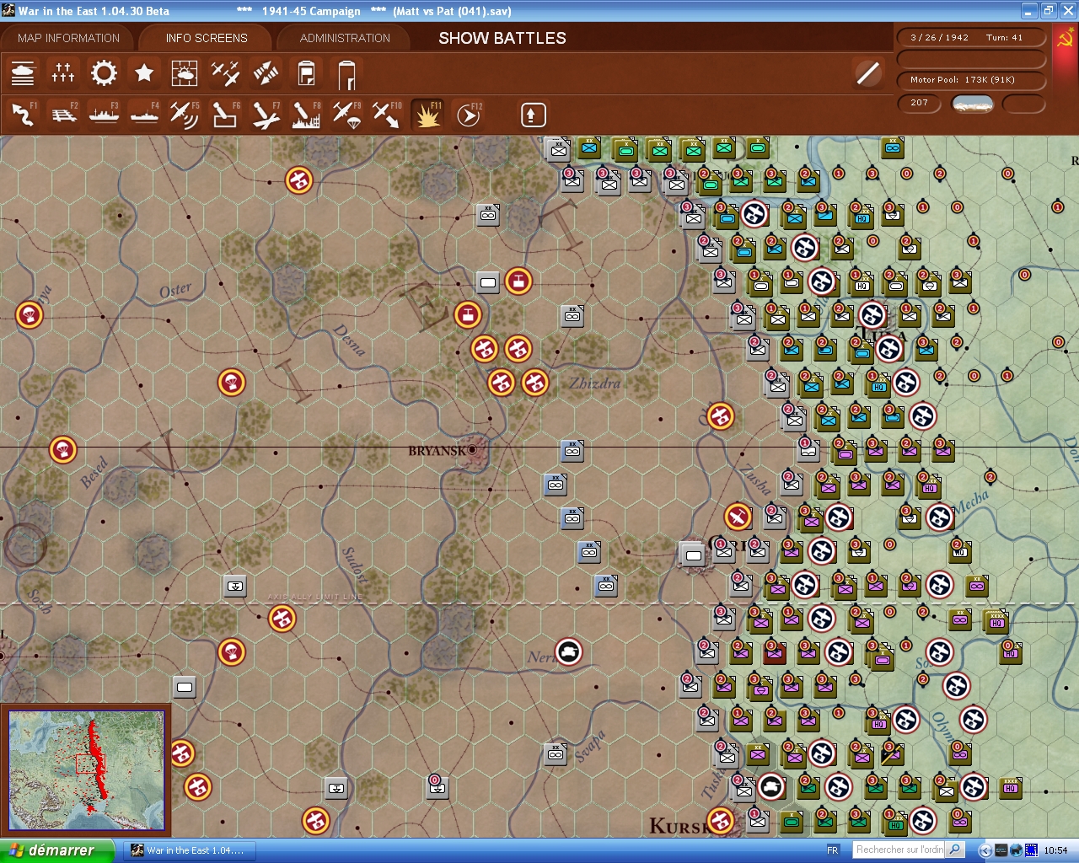Click the minimap thumbnail
The image size is (1079, 863).
[x=87, y=770]
